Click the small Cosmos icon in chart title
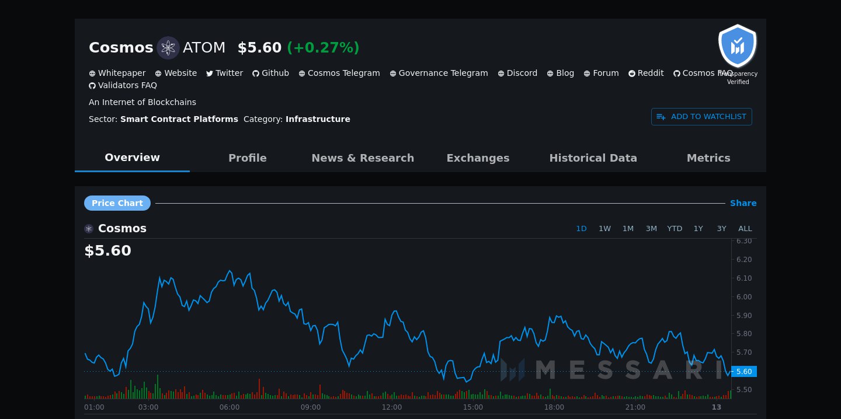The image size is (841, 419). (x=89, y=229)
